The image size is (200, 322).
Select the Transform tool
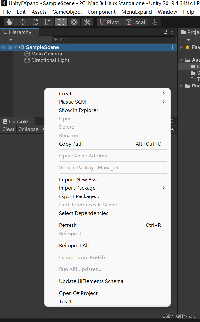pyautogui.click(x=74, y=22)
